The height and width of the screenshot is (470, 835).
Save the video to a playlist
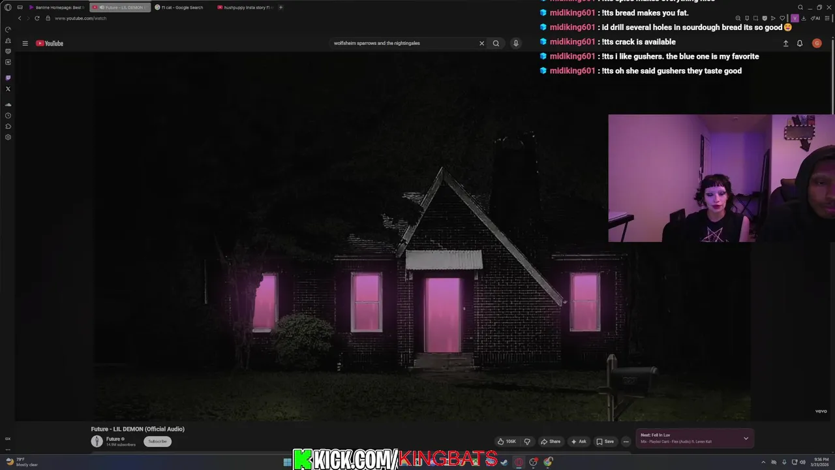pos(605,441)
